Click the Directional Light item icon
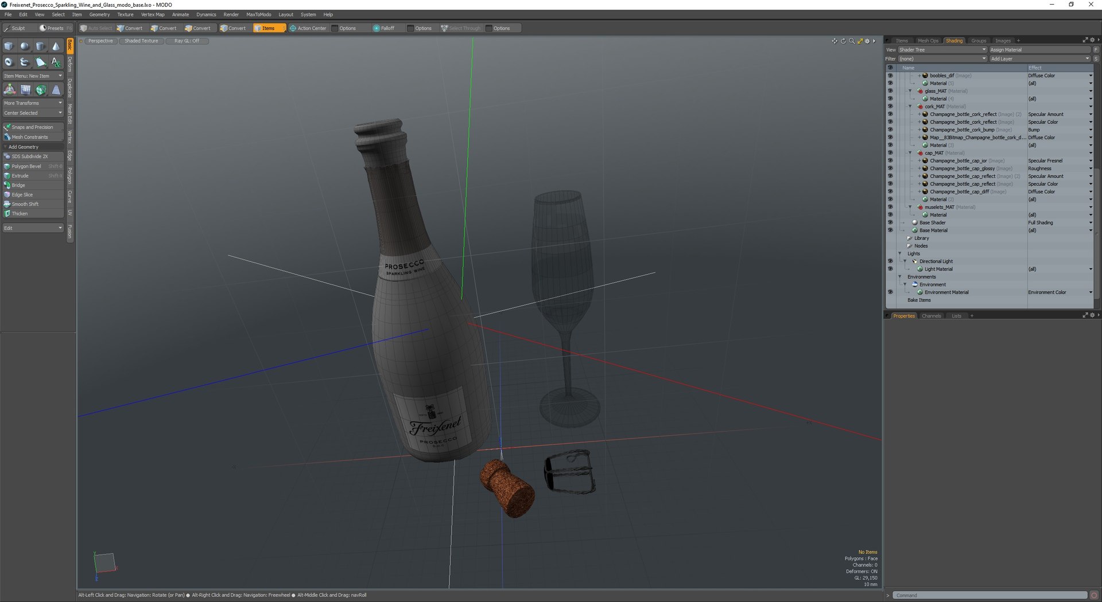 pos(915,261)
